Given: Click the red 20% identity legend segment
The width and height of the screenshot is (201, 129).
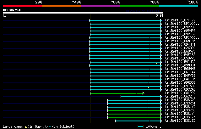Looking at the screenshot, I should tap(23, 6).
